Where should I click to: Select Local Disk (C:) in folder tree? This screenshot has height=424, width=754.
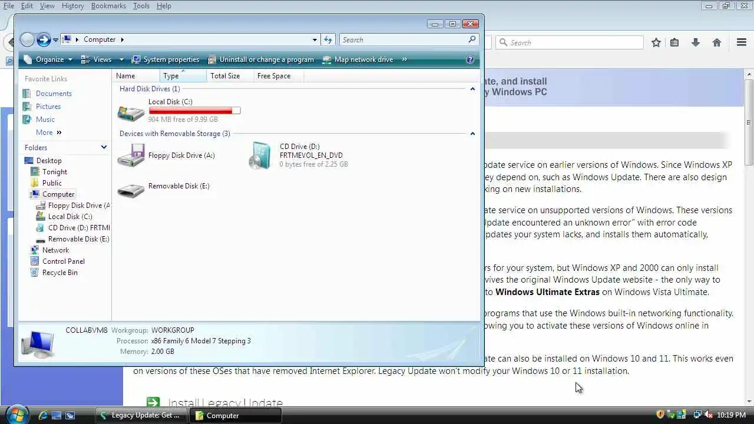(64, 217)
